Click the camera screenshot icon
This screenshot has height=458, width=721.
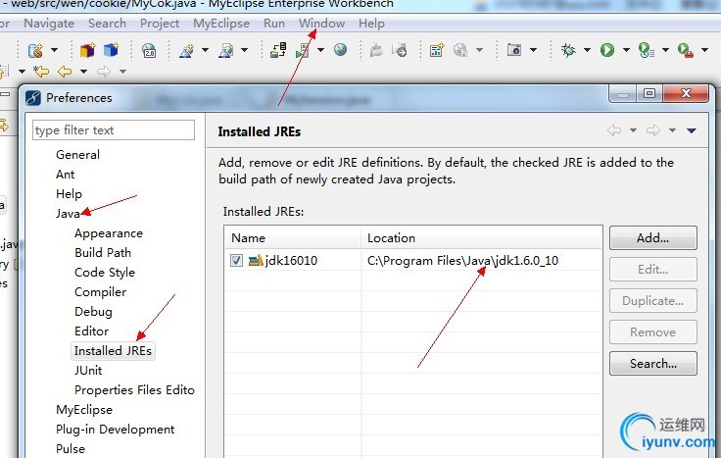514,49
